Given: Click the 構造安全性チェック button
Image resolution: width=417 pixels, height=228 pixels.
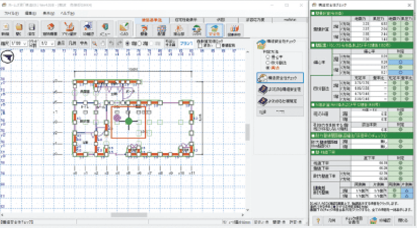Looking at the screenshot, I should point(280,79).
